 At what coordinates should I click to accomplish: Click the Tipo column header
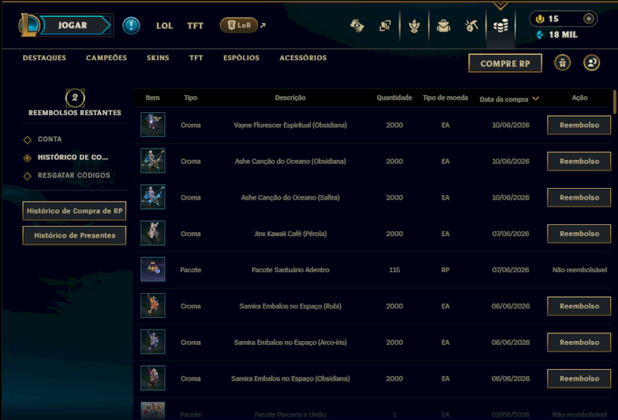click(x=190, y=97)
